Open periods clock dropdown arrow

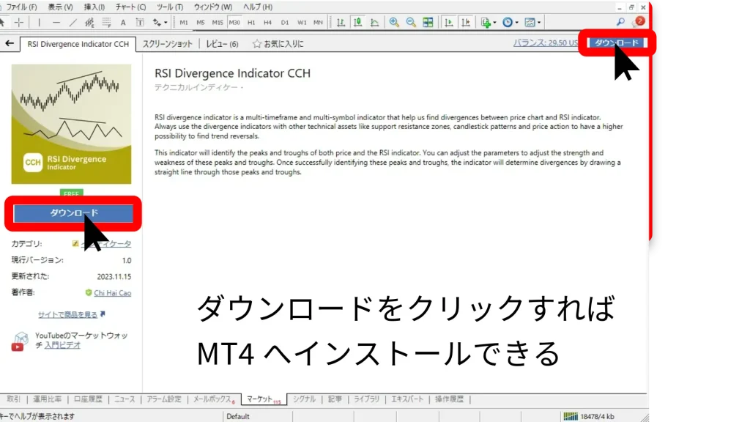pyautogui.click(x=516, y=23)
